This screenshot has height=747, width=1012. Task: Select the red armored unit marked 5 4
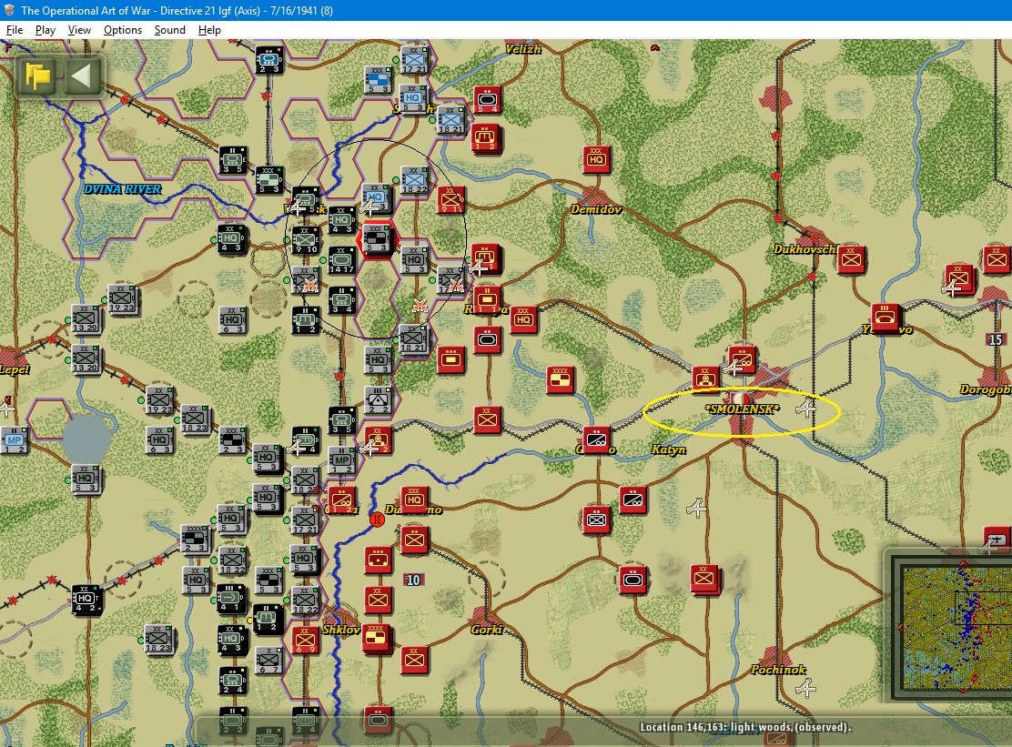click(487, 100)
